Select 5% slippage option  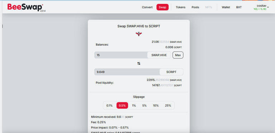(x=144, y=105)
